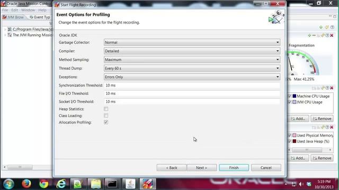This screenshot has height=190, width=339.
Task: Switch to the Event Types tab
Action: [x=40, y=17]
